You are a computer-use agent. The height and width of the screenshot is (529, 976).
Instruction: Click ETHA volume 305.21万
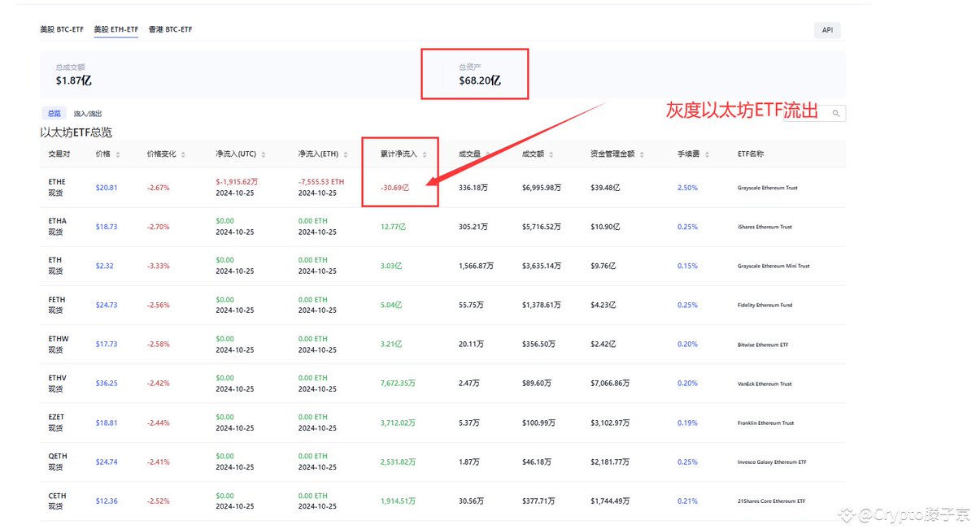pos(473,227)
